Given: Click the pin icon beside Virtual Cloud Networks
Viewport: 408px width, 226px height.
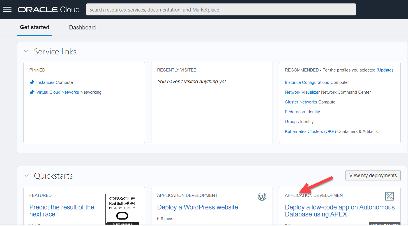Looking at the screenshot, I should point(32,92).
